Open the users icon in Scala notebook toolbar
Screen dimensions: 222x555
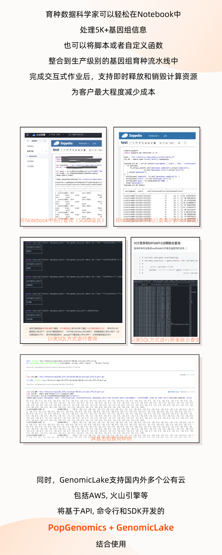tap(84, 150)
